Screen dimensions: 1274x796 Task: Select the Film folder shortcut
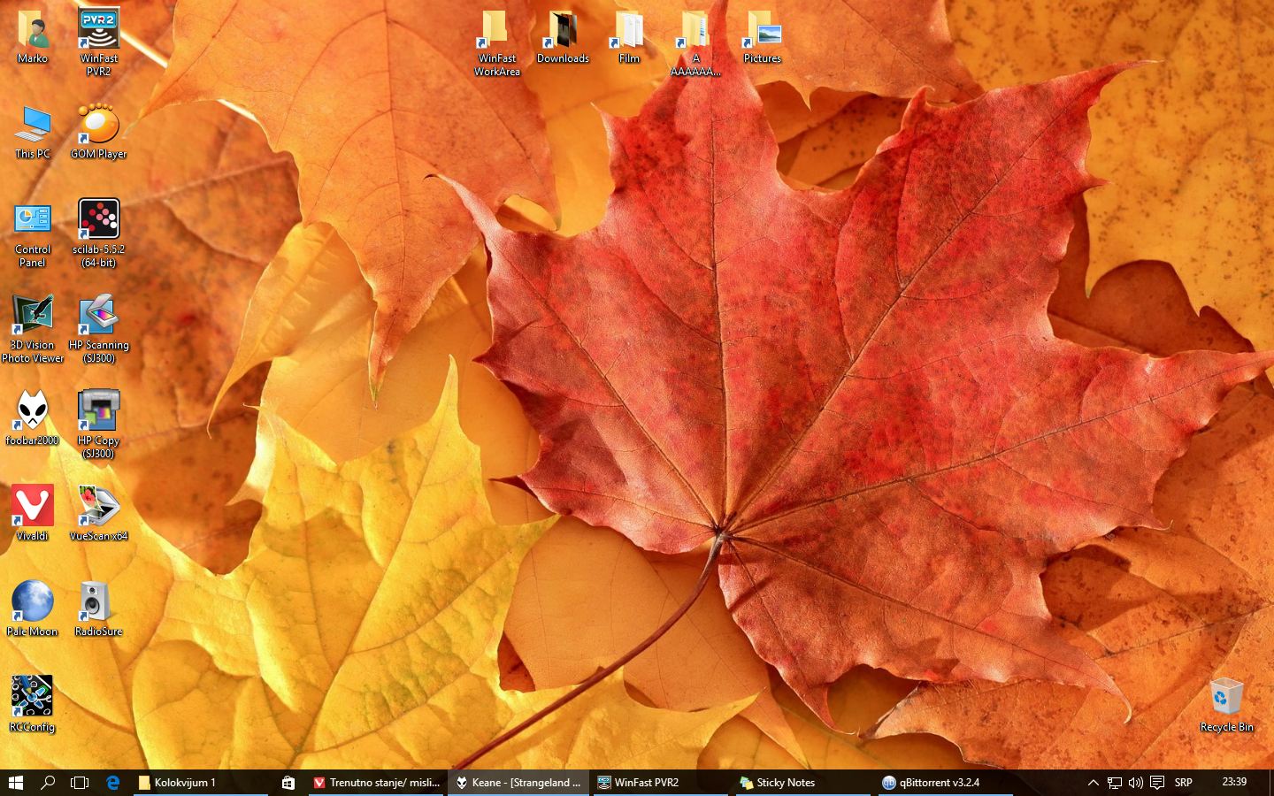coord(629,36)
